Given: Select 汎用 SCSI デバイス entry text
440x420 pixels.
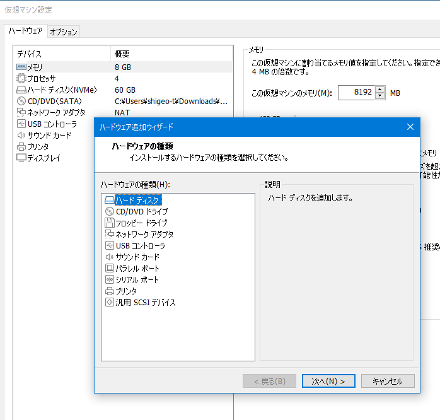Looking at the screenshot, I should 146,302.
